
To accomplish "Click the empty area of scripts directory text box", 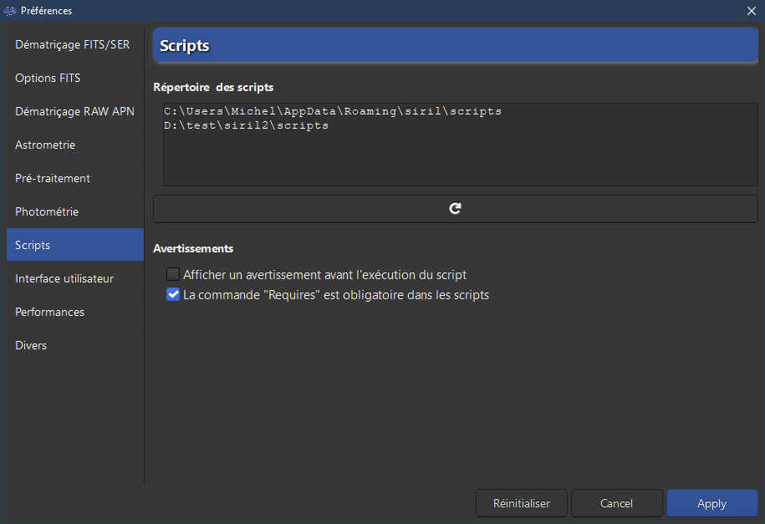I will pos(460,160).
